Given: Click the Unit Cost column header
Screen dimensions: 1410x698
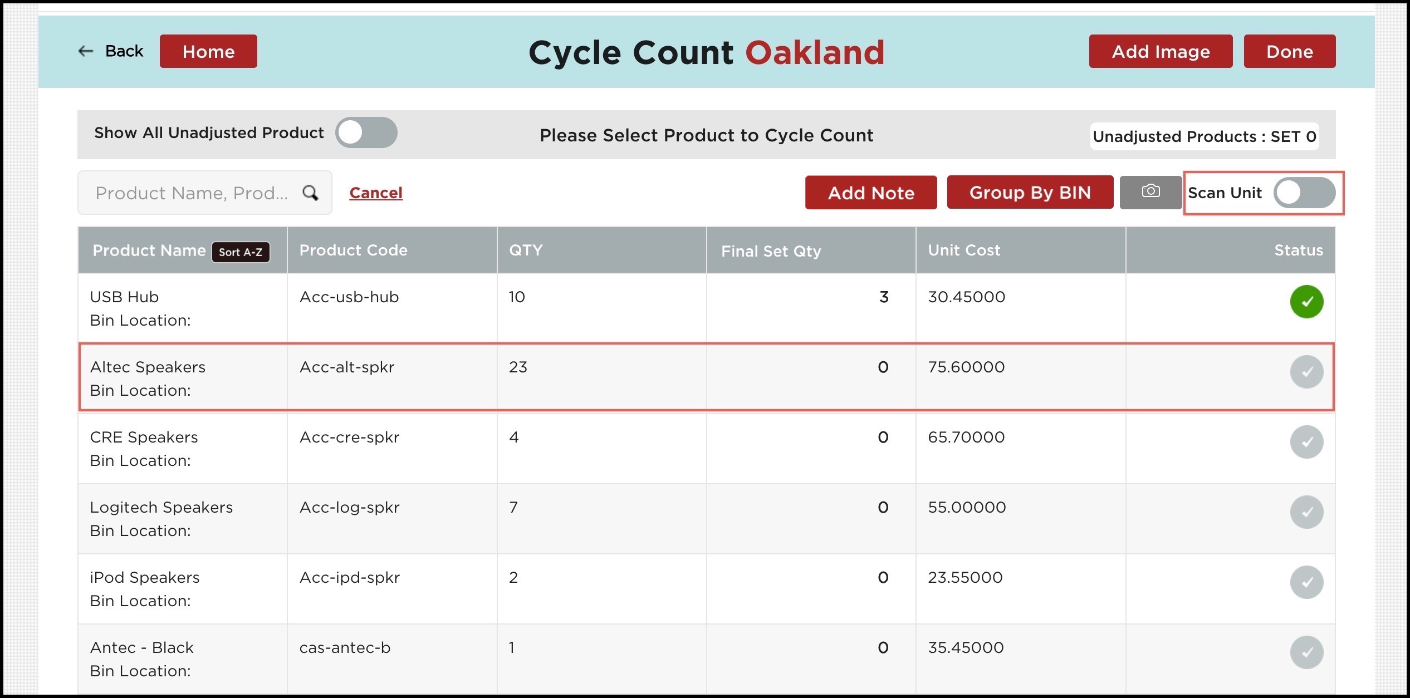Looking at the screenshot, I should [963, 250].
